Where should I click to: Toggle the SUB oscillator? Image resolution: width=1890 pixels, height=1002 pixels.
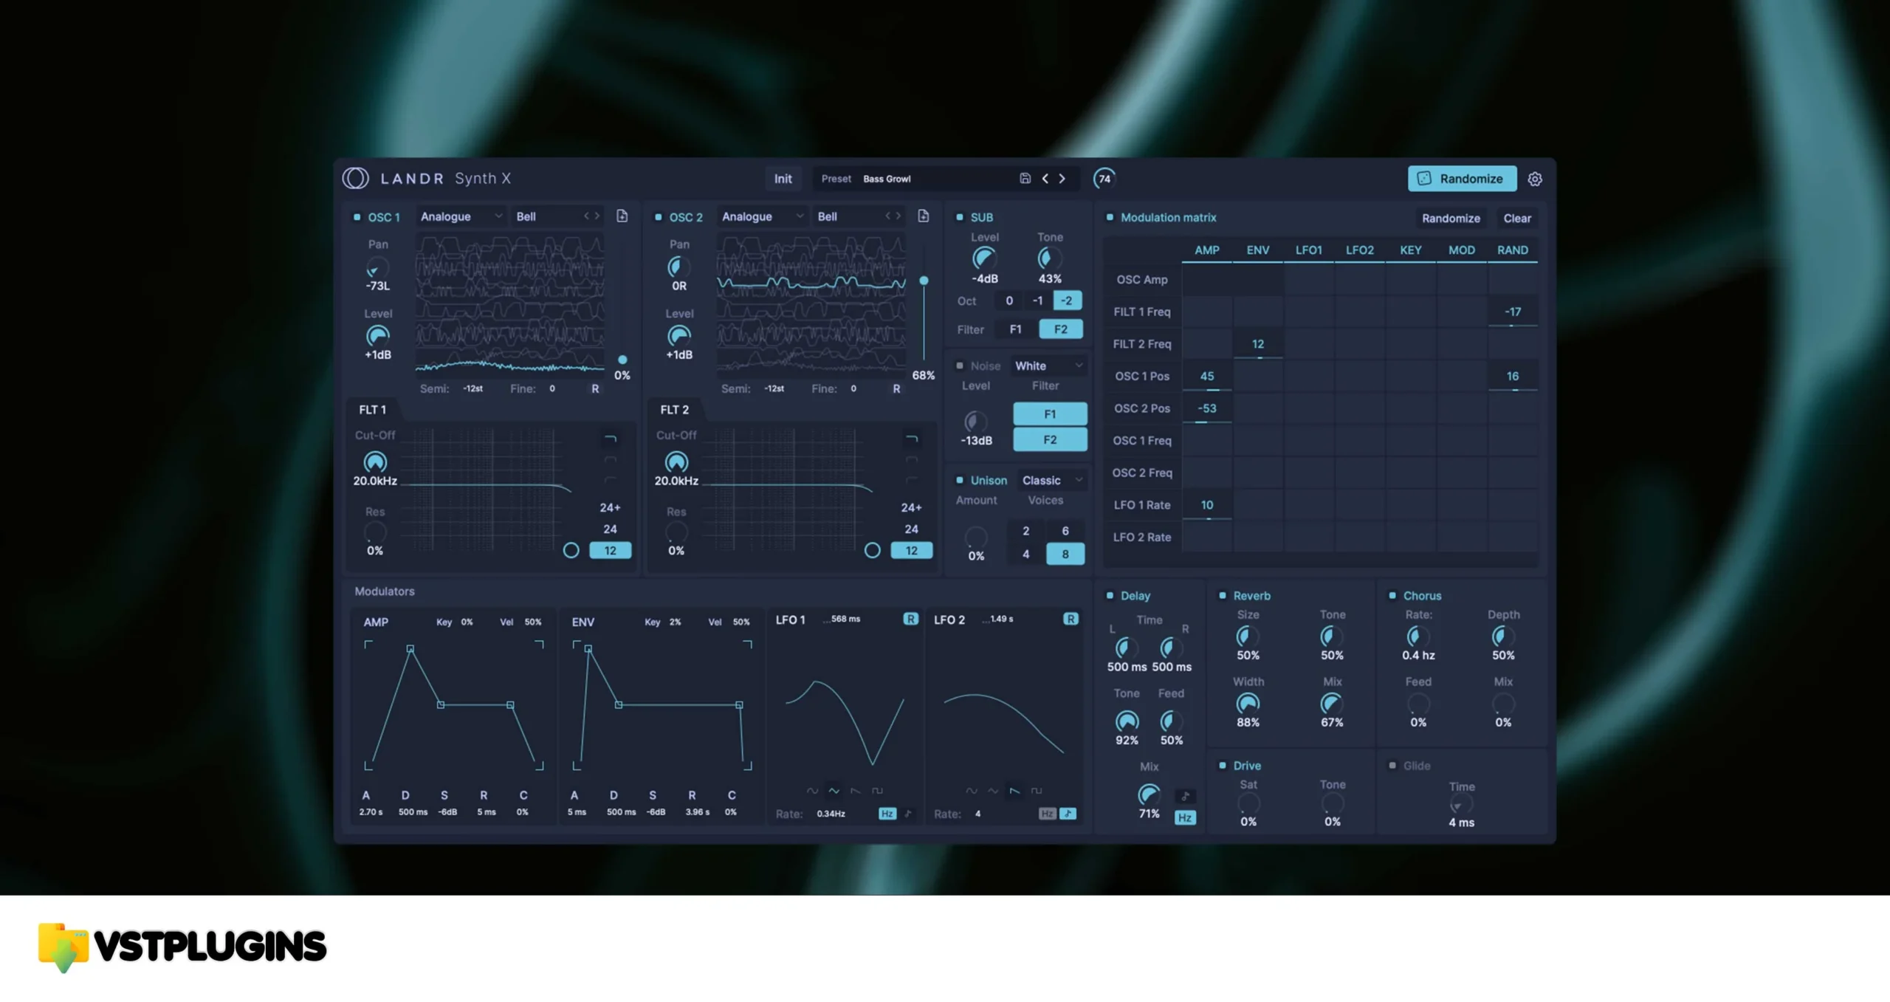[x=960, y=217]
